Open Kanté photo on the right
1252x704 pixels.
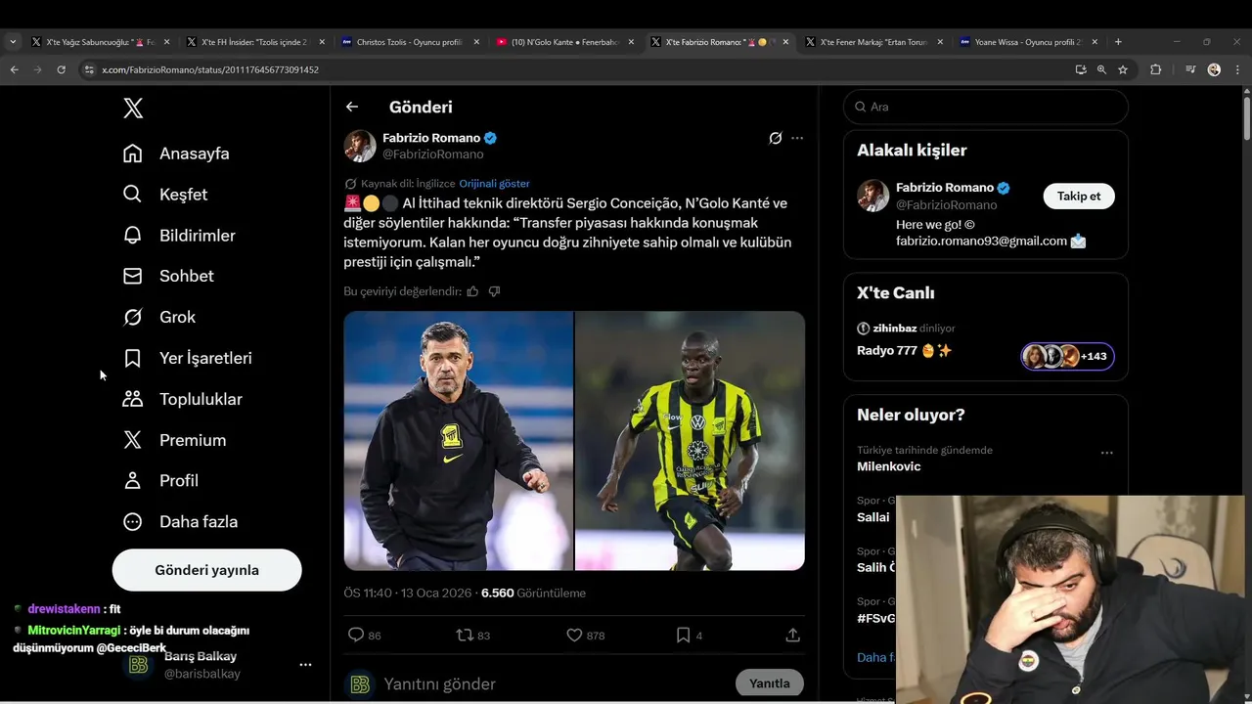(x=690, y=441)
